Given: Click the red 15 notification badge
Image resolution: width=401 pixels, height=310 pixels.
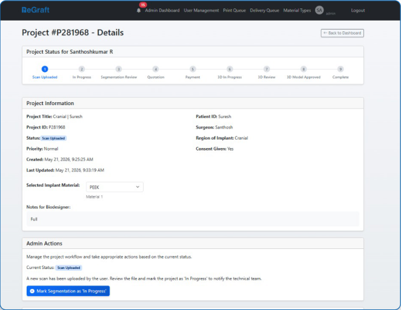Looking at the screenshot, I should (143, 5).
